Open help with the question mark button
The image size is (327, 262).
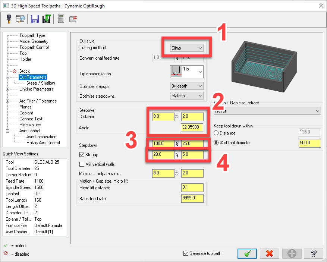click(313, 253)
